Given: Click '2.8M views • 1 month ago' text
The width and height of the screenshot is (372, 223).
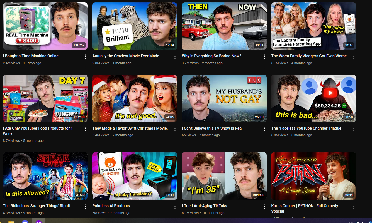Looking at the screenshot, I should (x=112, y=63).
